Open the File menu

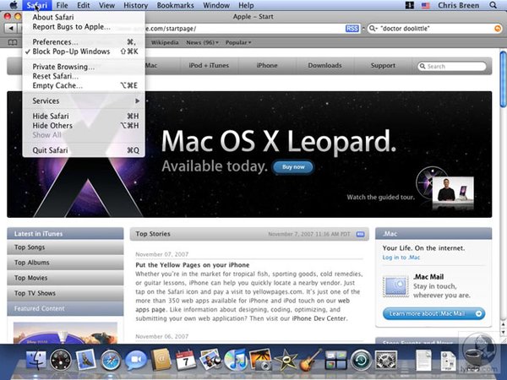(62, 6)
